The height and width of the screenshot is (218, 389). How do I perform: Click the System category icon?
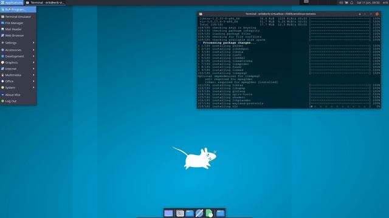[2, 87]
